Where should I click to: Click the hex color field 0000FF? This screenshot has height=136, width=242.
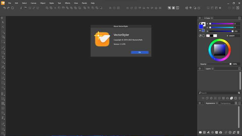coord(234,36)
